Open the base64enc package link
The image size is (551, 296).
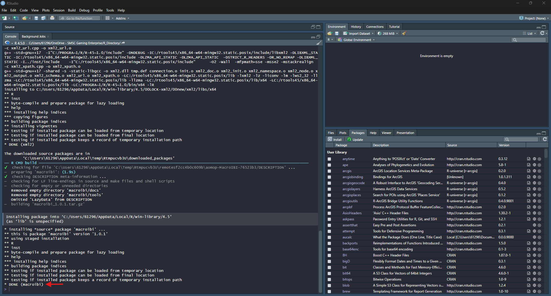[350, 249]
